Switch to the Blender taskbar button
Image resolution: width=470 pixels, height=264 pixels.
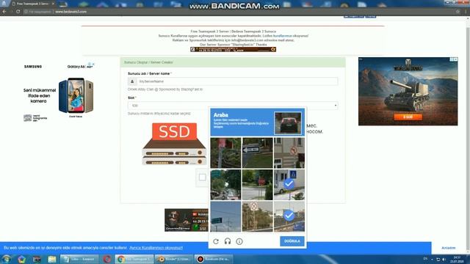(174, 259)
